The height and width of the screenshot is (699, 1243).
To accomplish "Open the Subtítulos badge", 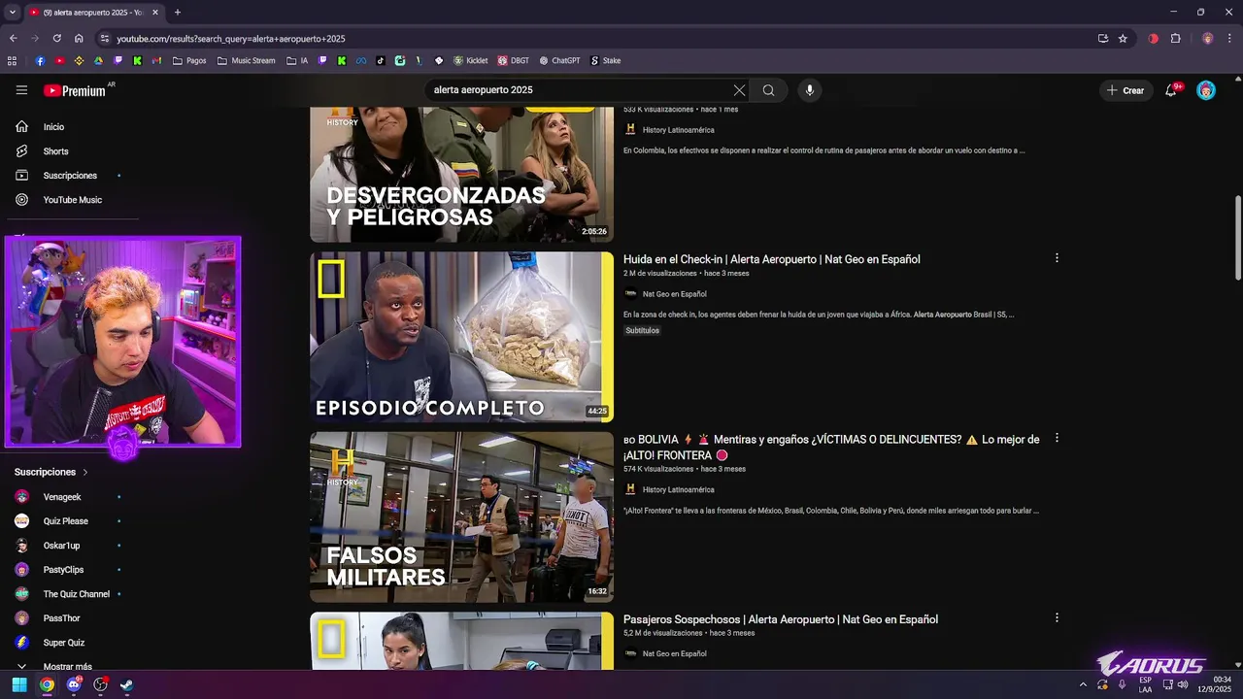I will coord(642,331).
